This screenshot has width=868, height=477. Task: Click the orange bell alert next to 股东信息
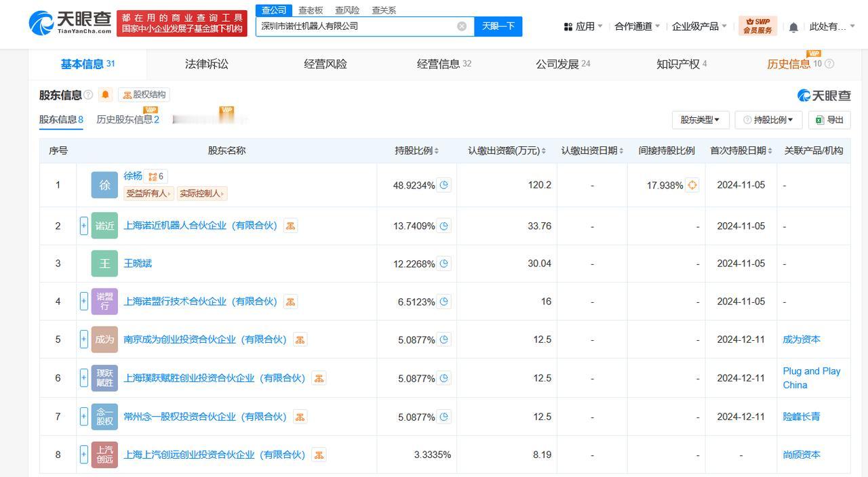tap(105, 95)
